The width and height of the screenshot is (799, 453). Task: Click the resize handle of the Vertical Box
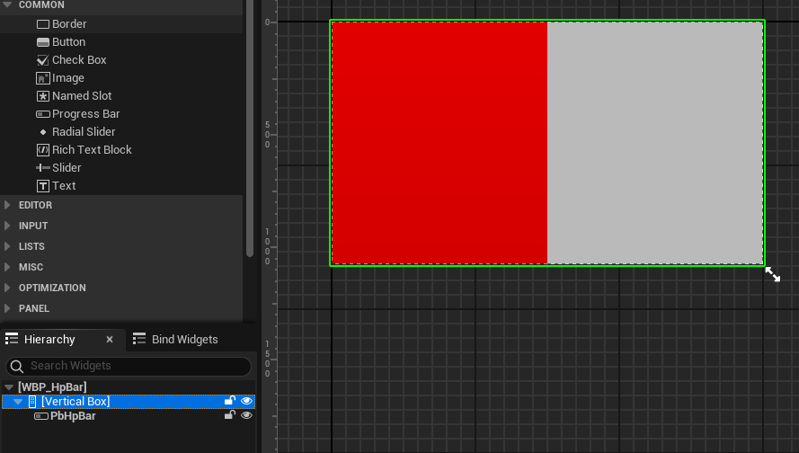[x=773, y=274]
